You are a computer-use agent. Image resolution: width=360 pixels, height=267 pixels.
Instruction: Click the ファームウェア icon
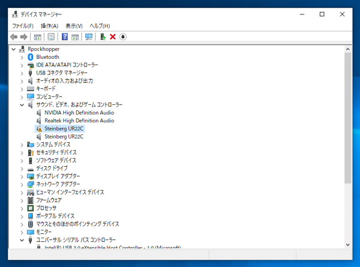31,200
